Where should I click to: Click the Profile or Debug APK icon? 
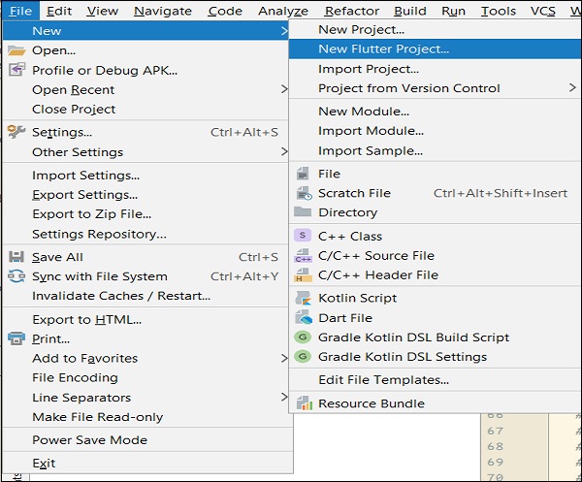coord(16,70)
